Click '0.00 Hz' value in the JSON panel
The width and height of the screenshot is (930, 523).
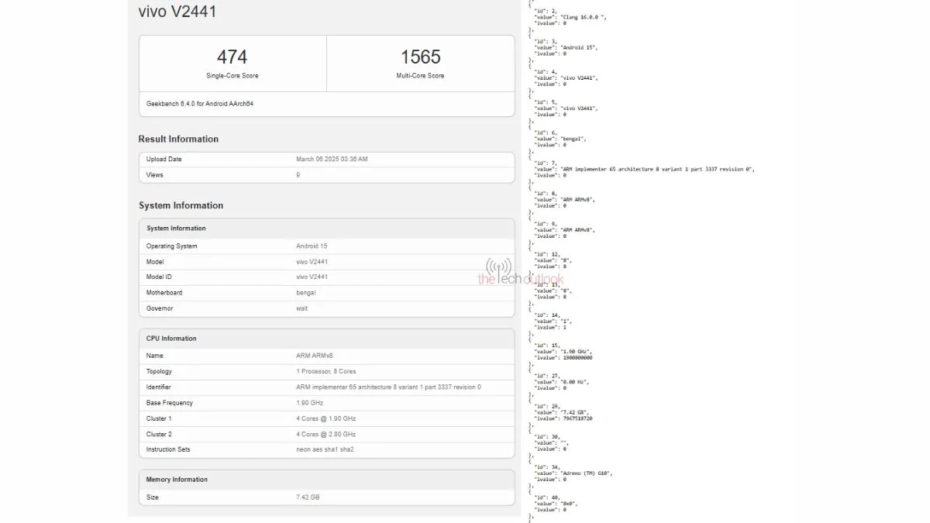(573, 382)
